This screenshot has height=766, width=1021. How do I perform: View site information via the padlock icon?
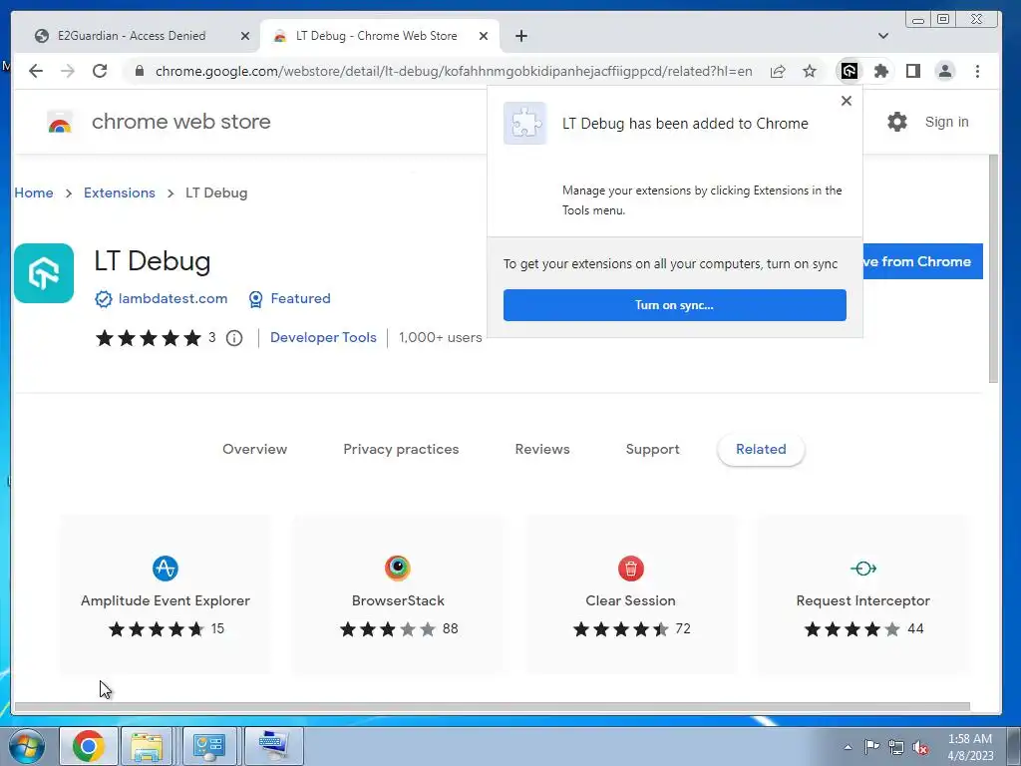point(139,71)
